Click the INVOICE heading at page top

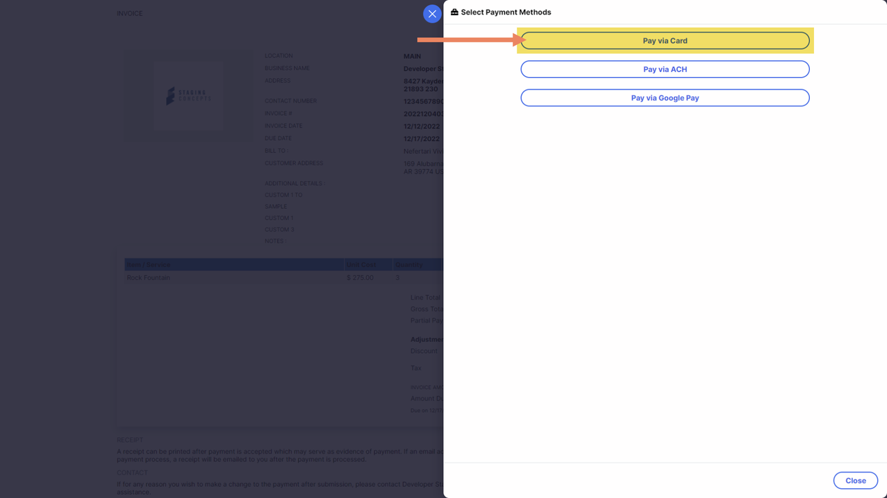click(130, 14)
